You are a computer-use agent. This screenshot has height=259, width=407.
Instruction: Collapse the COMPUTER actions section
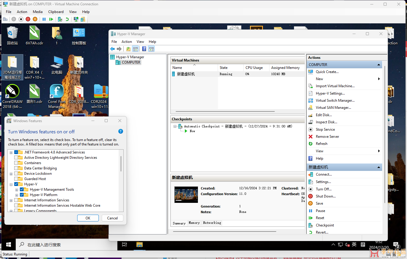pos(379,65)
